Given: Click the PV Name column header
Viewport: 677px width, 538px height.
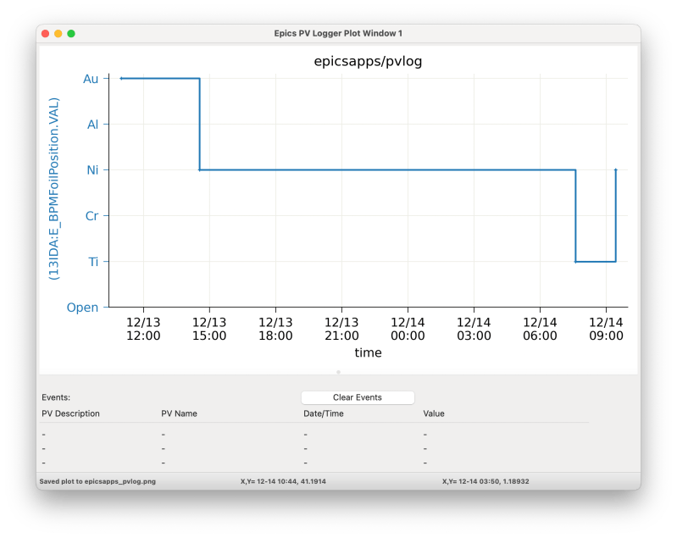Looking at the screenshot, I should pos(179,413).
